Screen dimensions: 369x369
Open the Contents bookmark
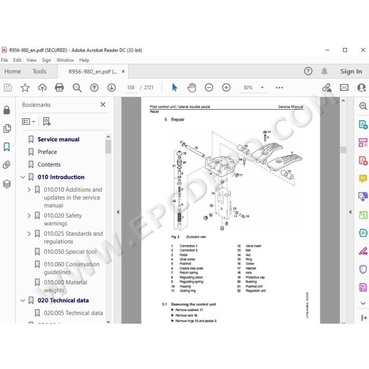point(49,164)
